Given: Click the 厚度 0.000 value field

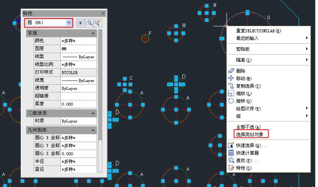Looking at the screenshot, I should (x=79, y=104).
